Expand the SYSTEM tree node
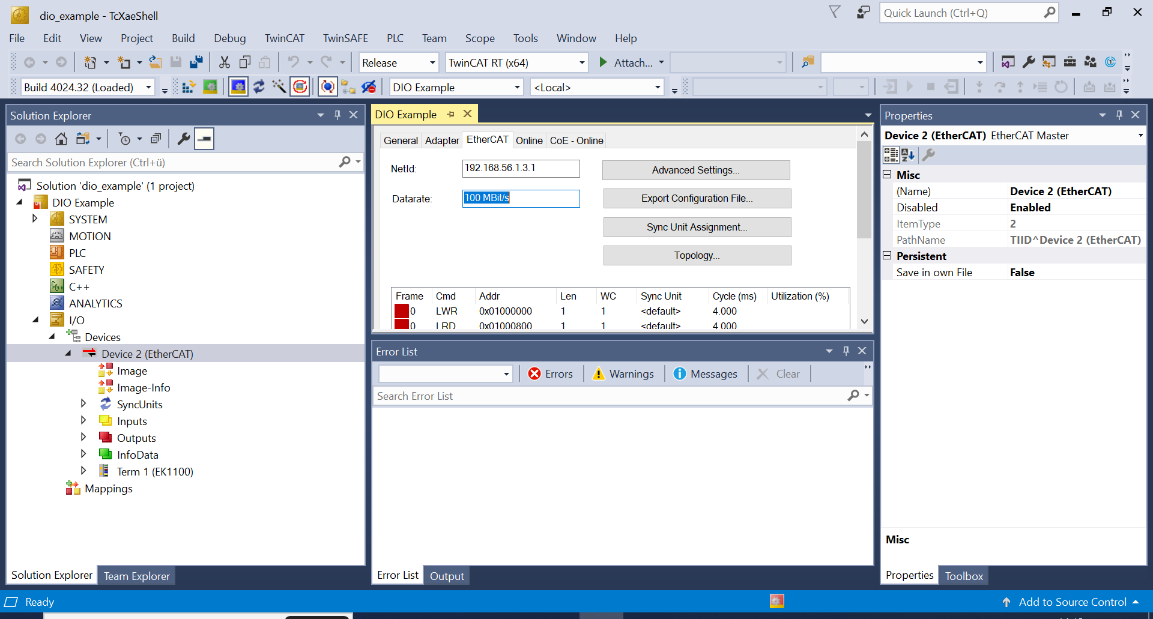This screenshot has height=619, width=1153. (x=35, y=219)
